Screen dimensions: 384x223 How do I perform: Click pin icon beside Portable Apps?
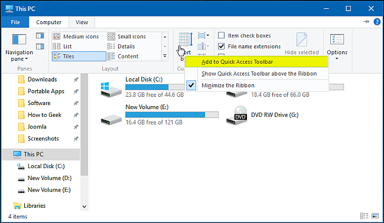[x=76, y=91]
